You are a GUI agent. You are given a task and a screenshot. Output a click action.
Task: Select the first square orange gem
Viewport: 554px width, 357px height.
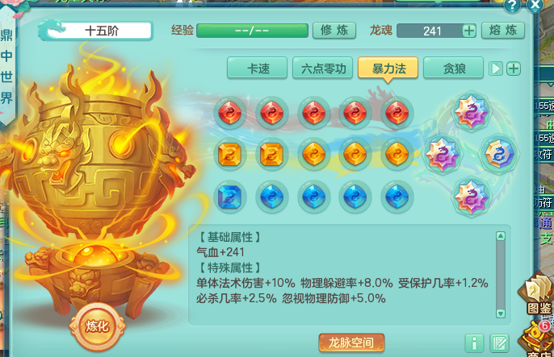[229, 155]
